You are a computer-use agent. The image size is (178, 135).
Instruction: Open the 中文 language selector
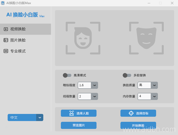click(40, 117)
